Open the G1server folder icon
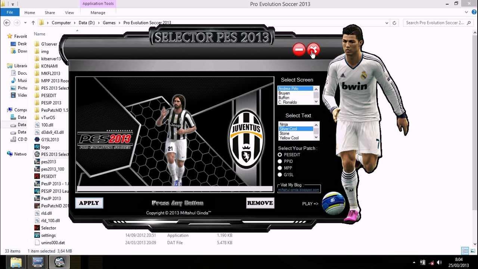The height and width of the screenshot is (269, 478). point(37,44)
